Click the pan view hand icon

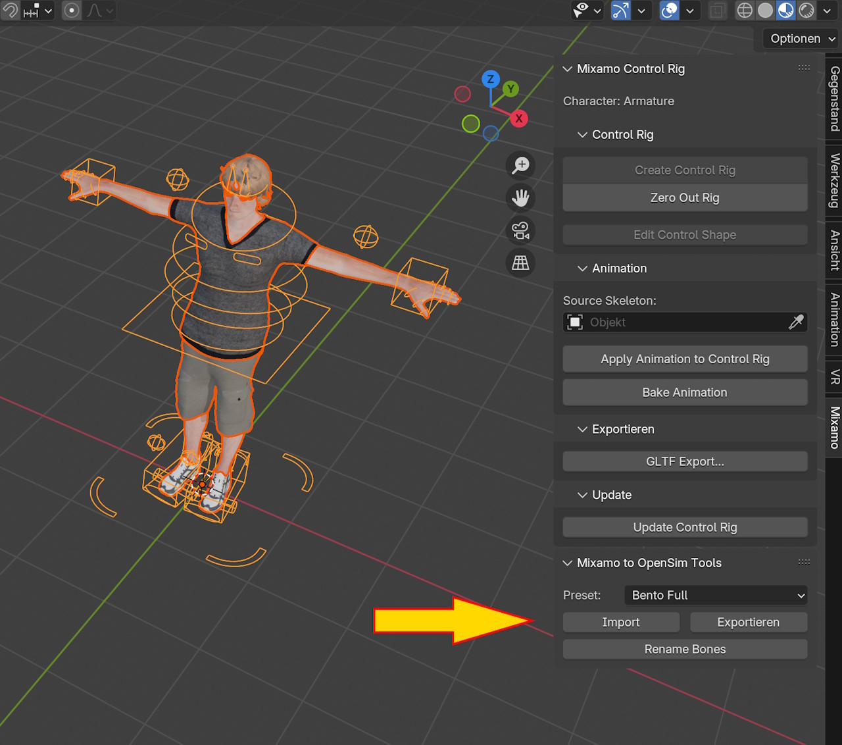tap(520, 197)
